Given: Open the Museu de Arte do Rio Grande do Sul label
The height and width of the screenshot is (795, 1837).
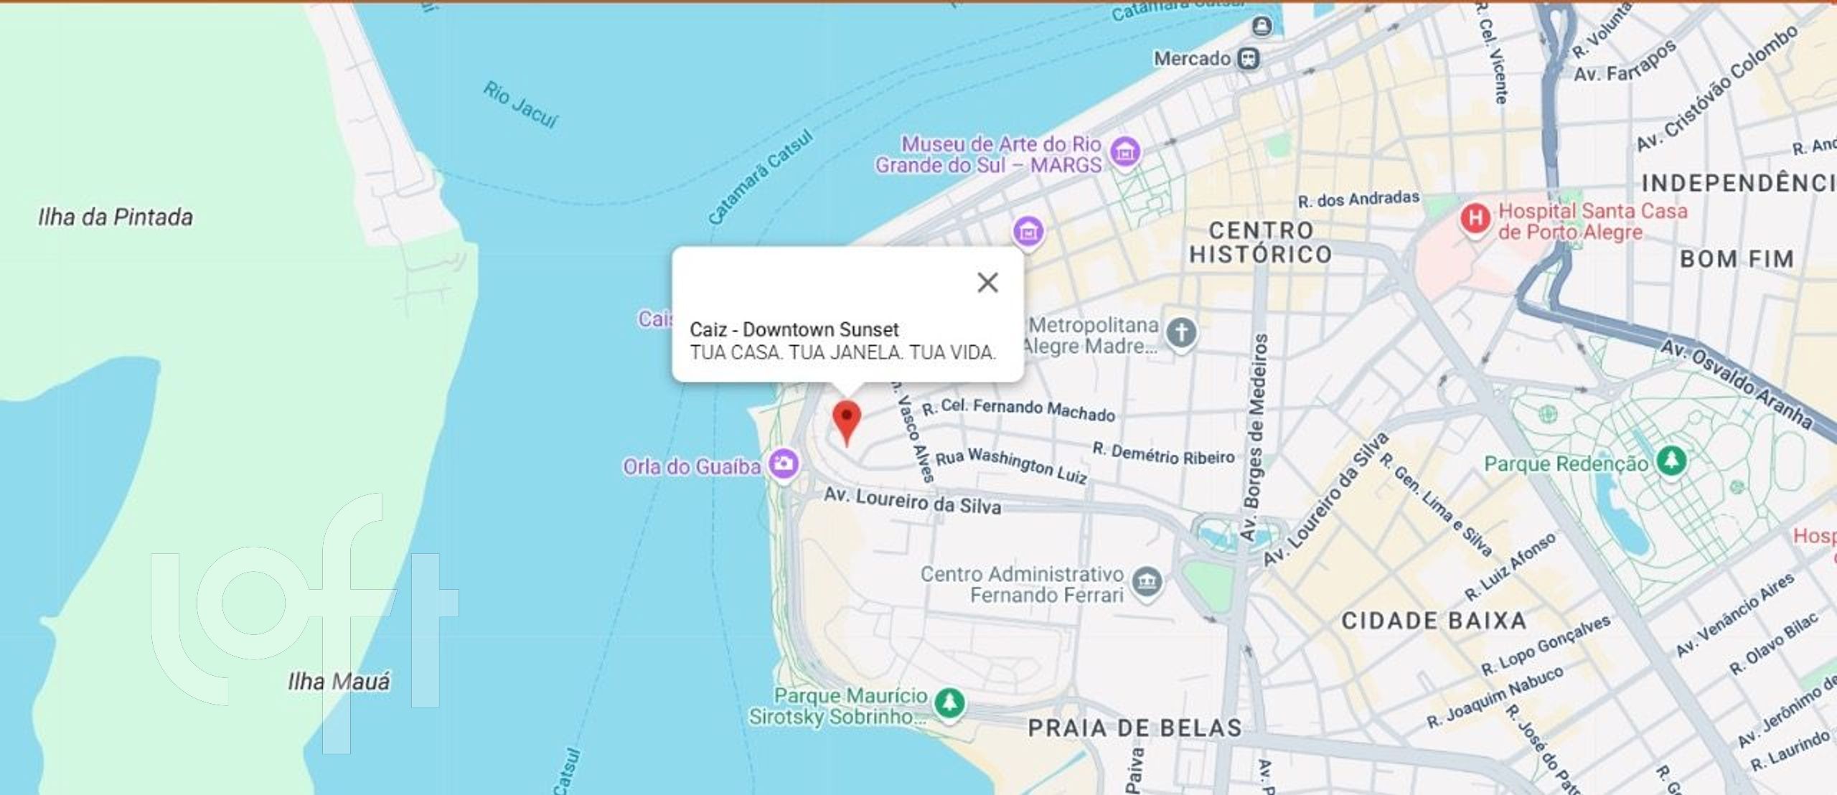Looking at the screenshot, I should coord(988,154).
